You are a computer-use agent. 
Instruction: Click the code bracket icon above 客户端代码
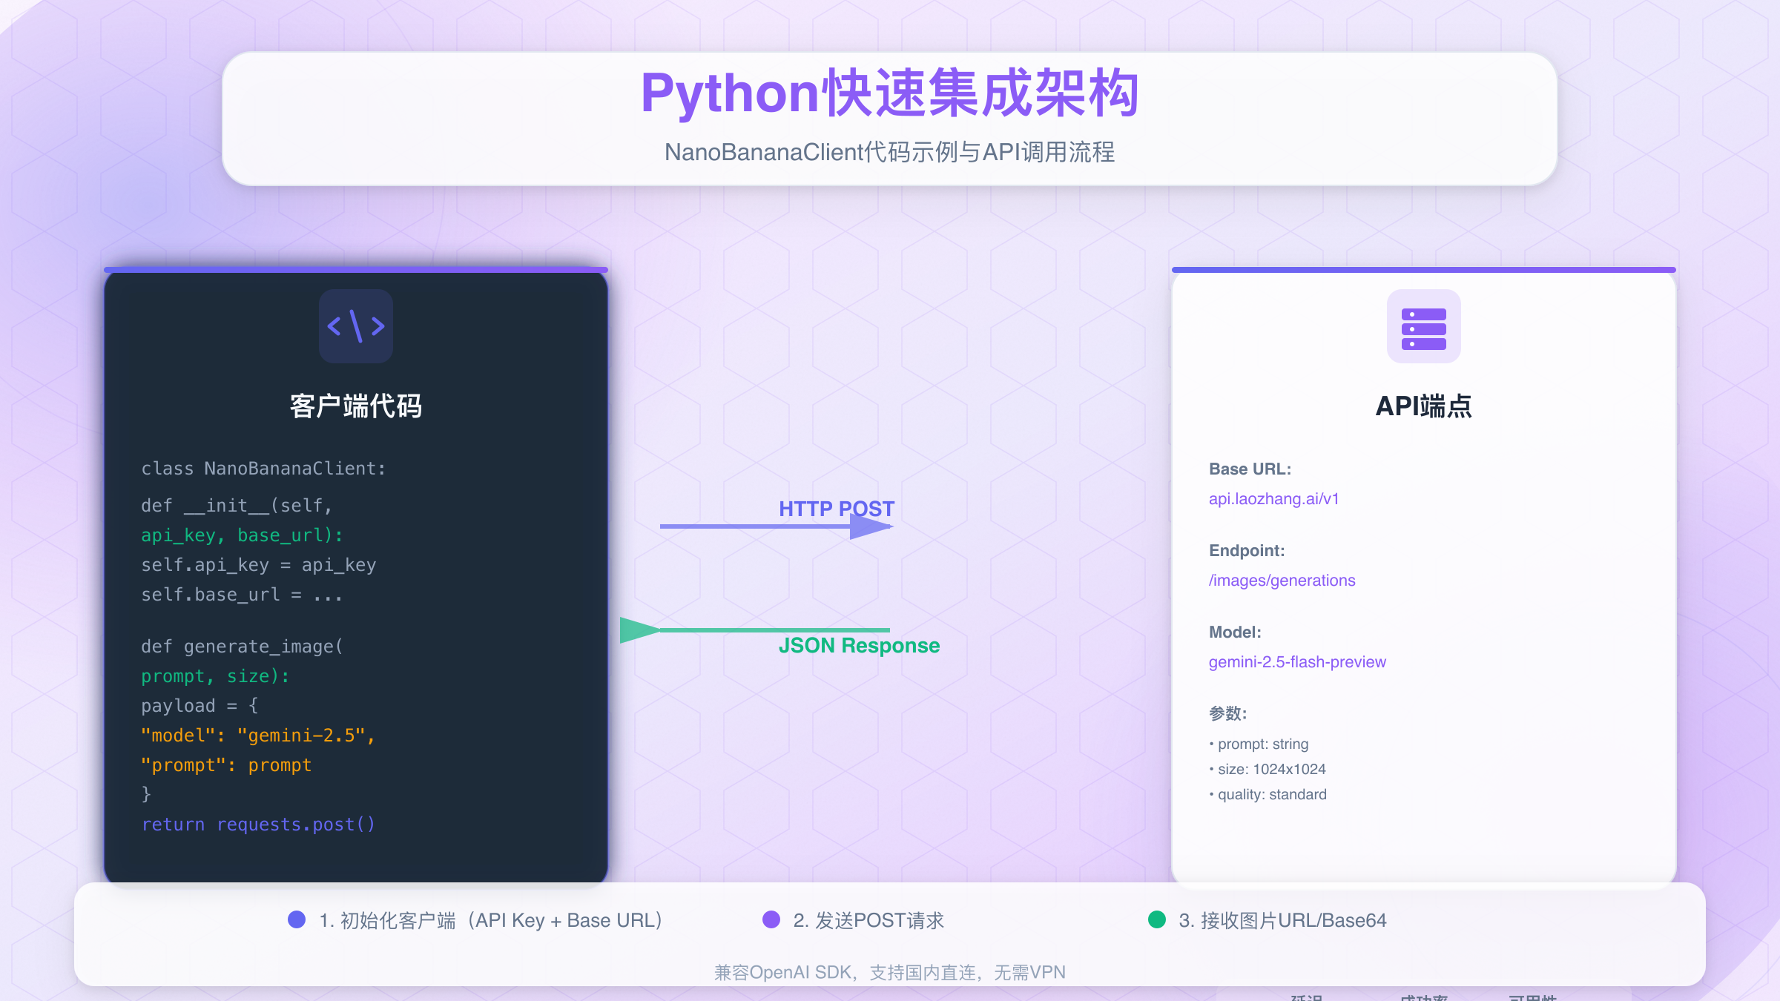355,326
